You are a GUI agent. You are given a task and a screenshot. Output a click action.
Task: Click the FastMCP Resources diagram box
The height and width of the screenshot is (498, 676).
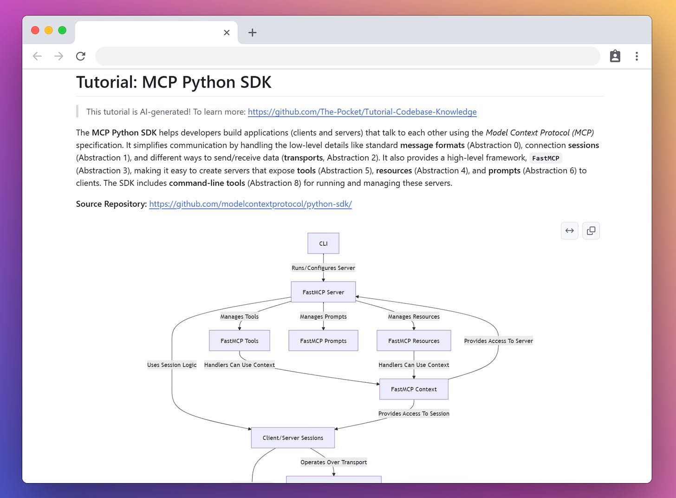(413, 341)
